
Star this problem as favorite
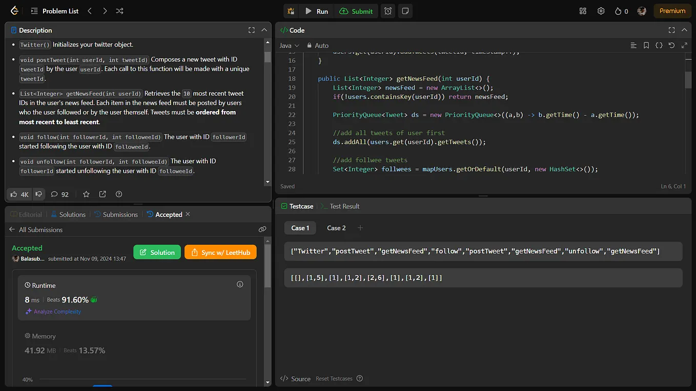pyautogui.click(x=86, y=194)
